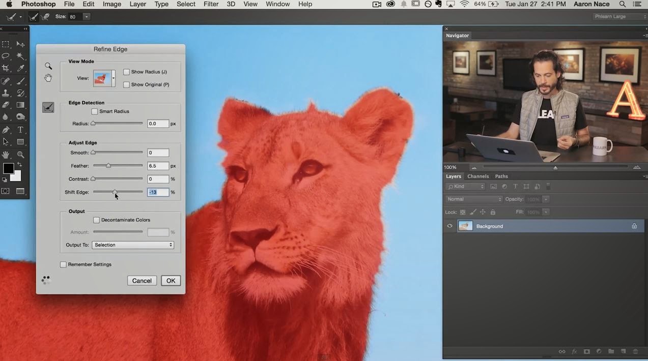This screenshot has width=648, height=361.
Task: Open the Select menu
Action: pyautogui.click(x=185, y=4)
